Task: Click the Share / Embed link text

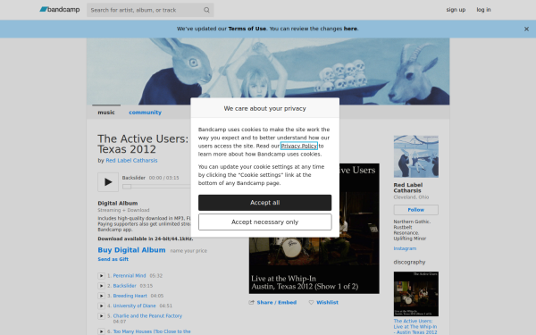Action: (x=277, y=303)
